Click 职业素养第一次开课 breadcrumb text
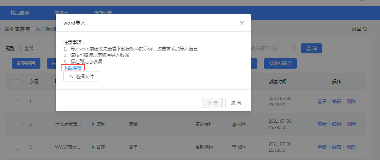Viewport: 380px width, 160px height. [28, 29]
